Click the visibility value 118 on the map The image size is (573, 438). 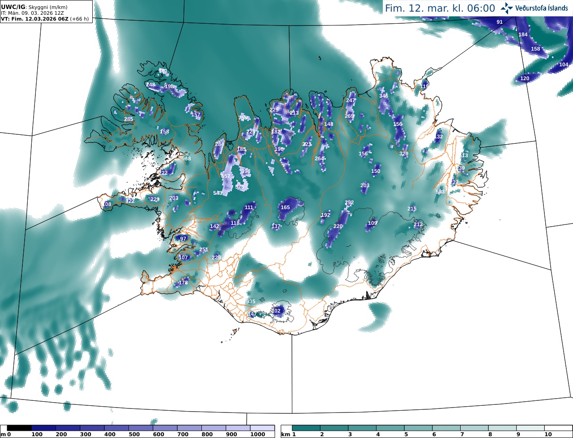[x=235, y=223]
